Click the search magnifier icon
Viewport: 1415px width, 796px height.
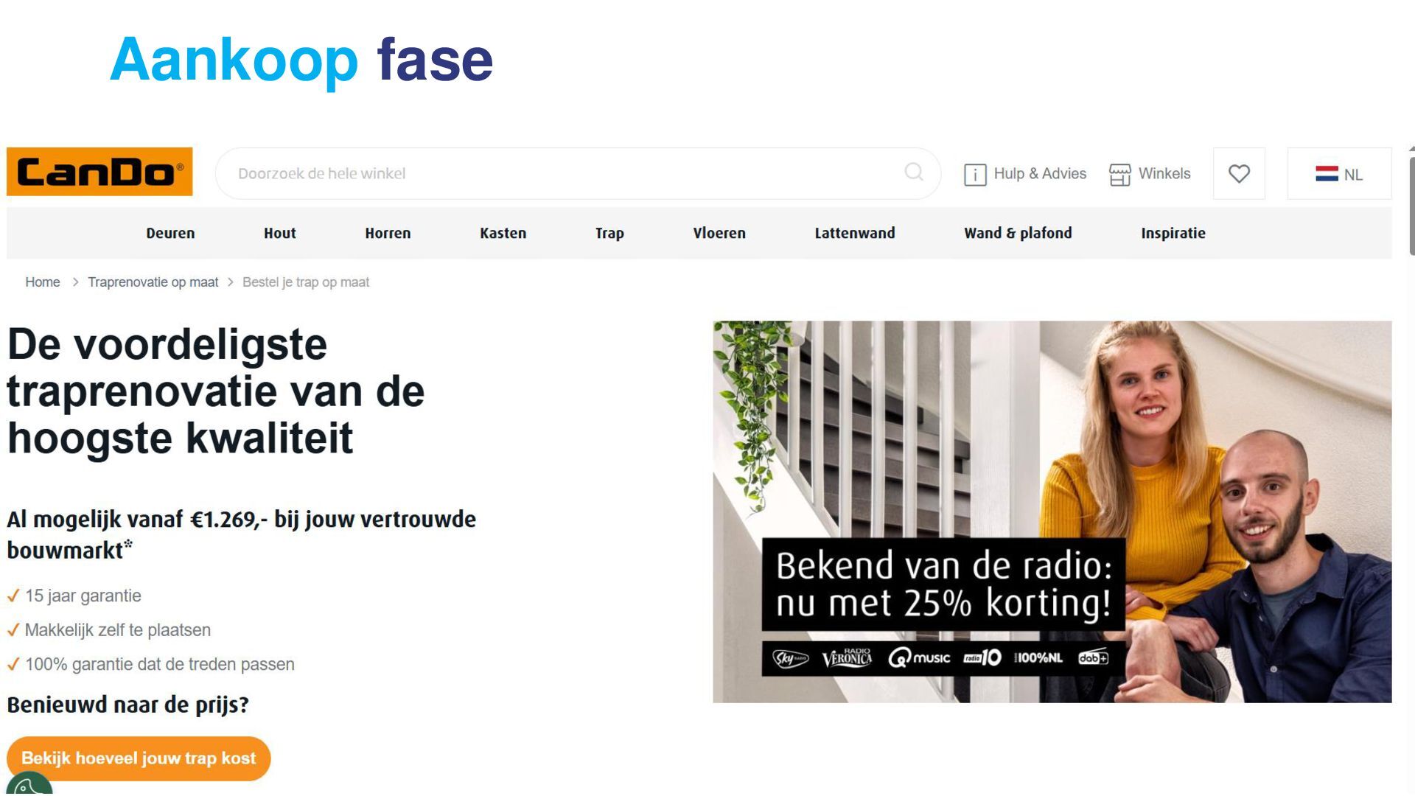pyautogui.click(x=914, y=172)
